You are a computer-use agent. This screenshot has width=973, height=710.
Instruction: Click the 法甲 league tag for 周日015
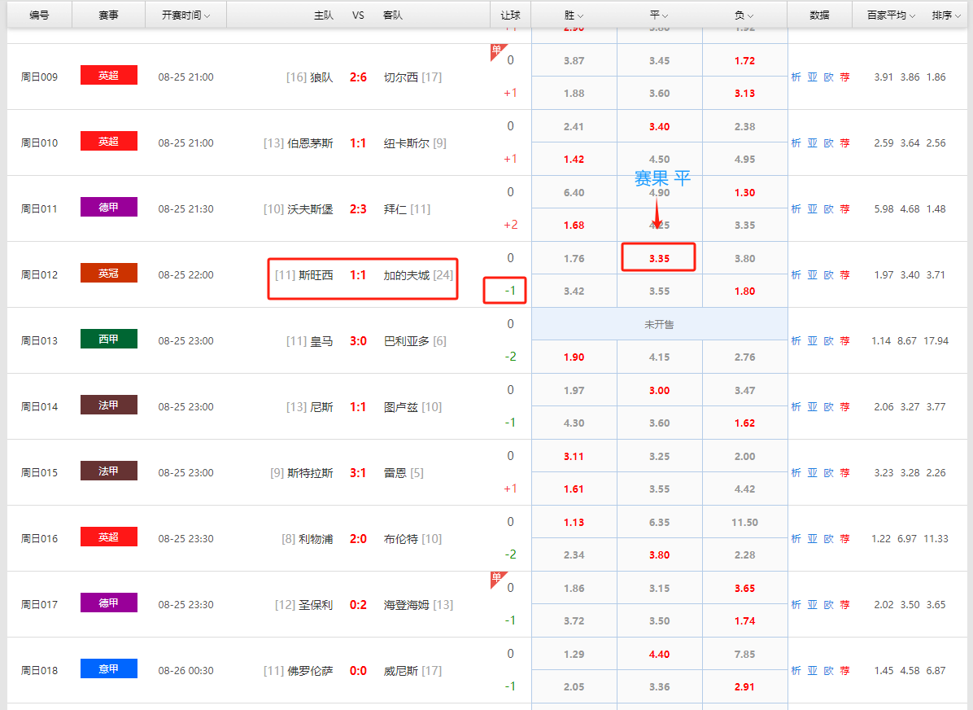(108, 471)
